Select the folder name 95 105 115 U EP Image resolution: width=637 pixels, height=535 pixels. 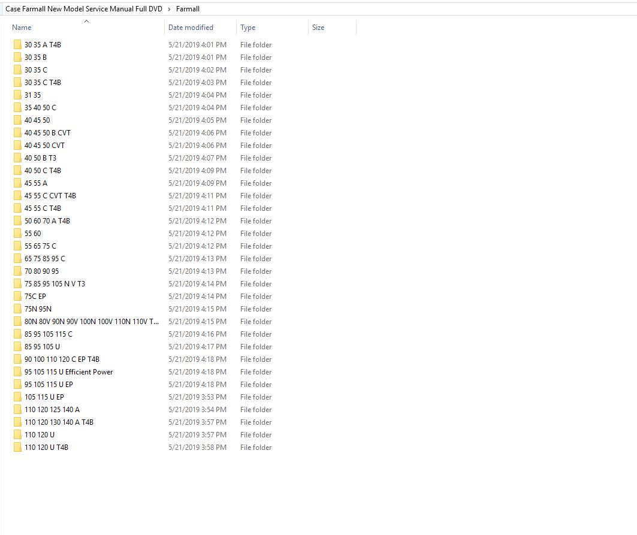tap(49, 385)
